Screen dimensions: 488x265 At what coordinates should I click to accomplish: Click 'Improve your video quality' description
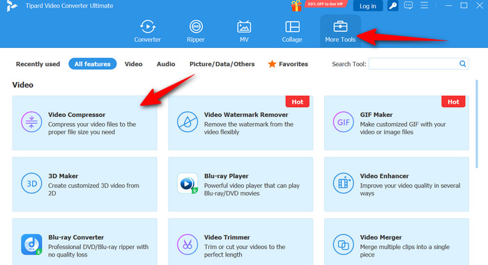click(x=410, y=189)
